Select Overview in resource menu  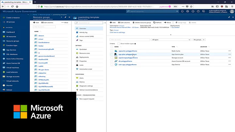pyautogui.click(x=89, y=28)
